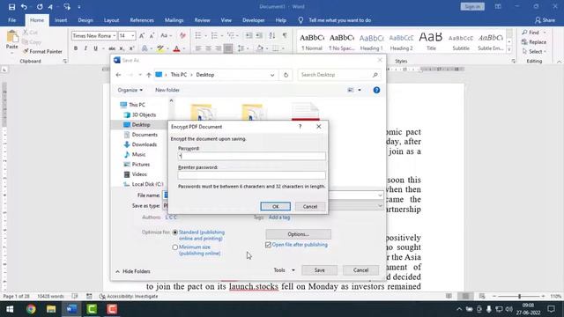The height and width of the screenshot is (317, 564).
Task: Open File Explorer from the taskbar
Action: 51,309
